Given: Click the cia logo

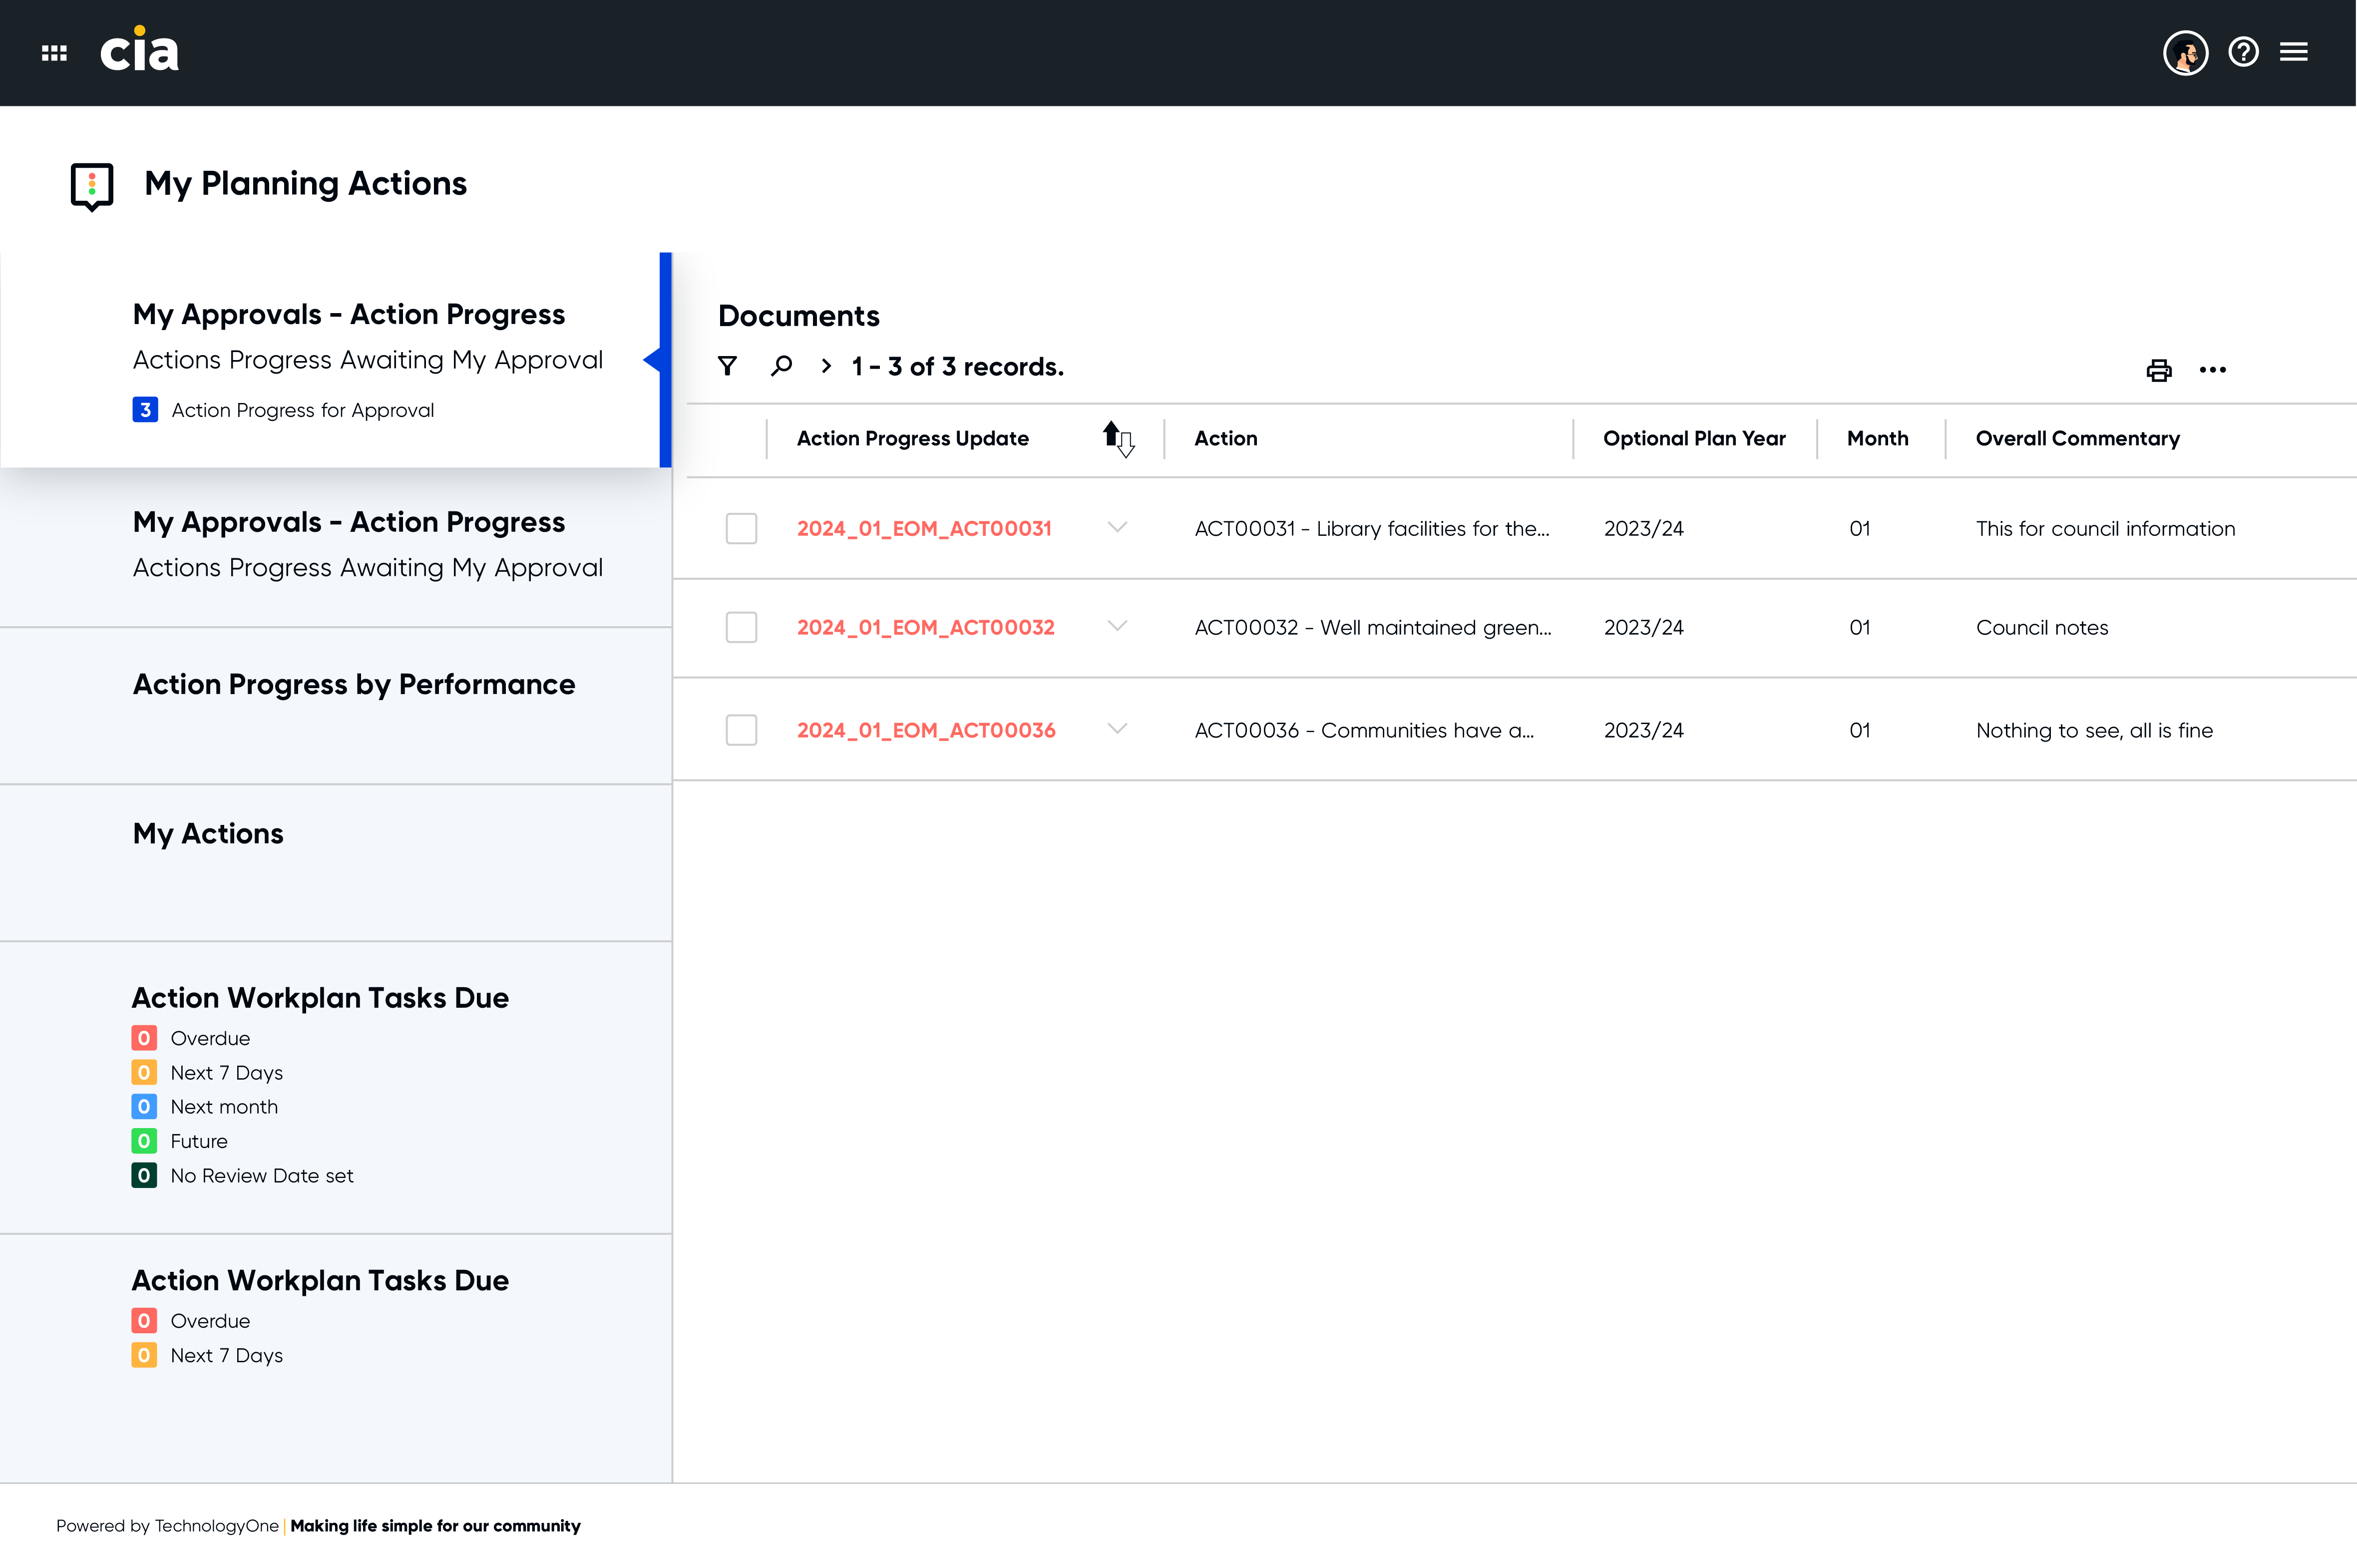Looking at the screenshot, I should coord(140,49).
